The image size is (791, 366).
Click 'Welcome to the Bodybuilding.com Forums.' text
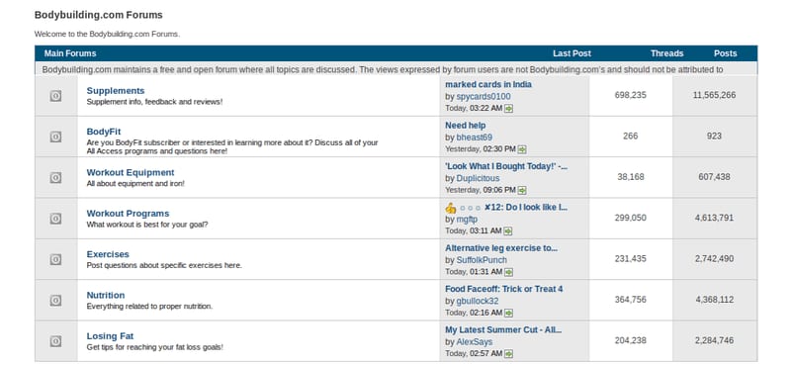pos(107,35)
